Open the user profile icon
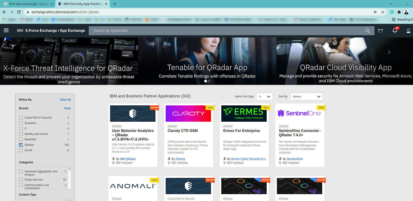Screen dimensions: 413x201 point(408,31)
